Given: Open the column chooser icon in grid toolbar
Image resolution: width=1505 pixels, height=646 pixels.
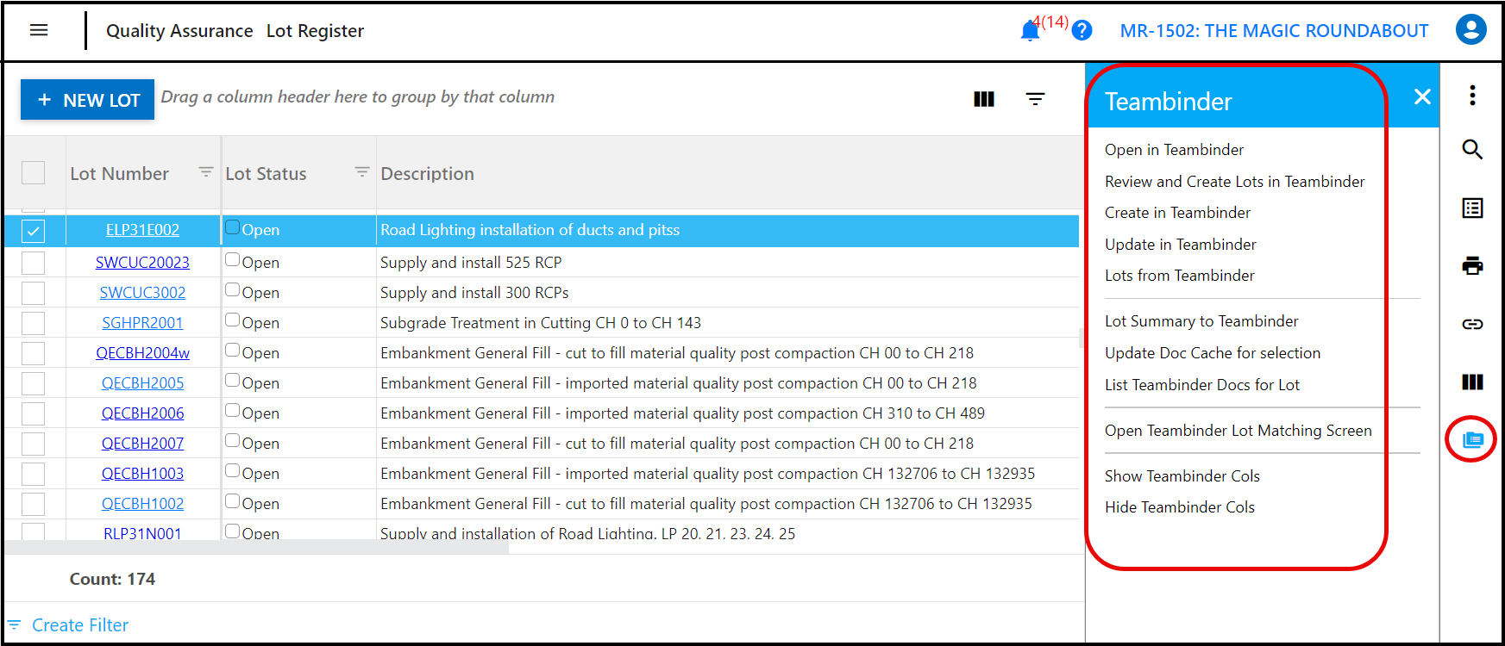Looking at the screenshot, I should [x=984, y=99].
